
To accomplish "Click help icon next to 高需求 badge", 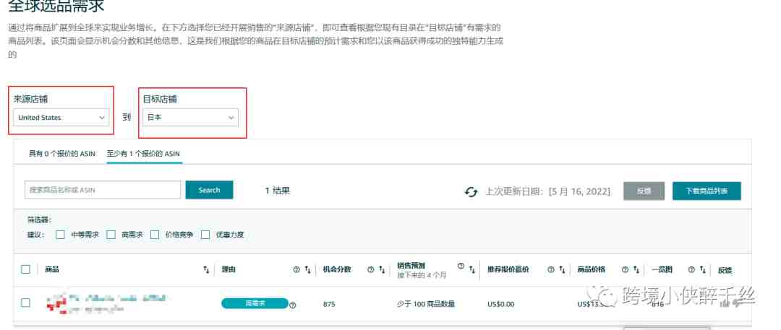I will click(x=293, y=305).
